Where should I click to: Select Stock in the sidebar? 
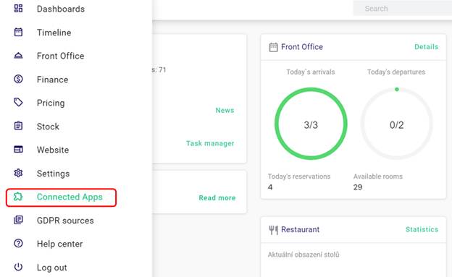pyautogui.click(x=48, y=127)
